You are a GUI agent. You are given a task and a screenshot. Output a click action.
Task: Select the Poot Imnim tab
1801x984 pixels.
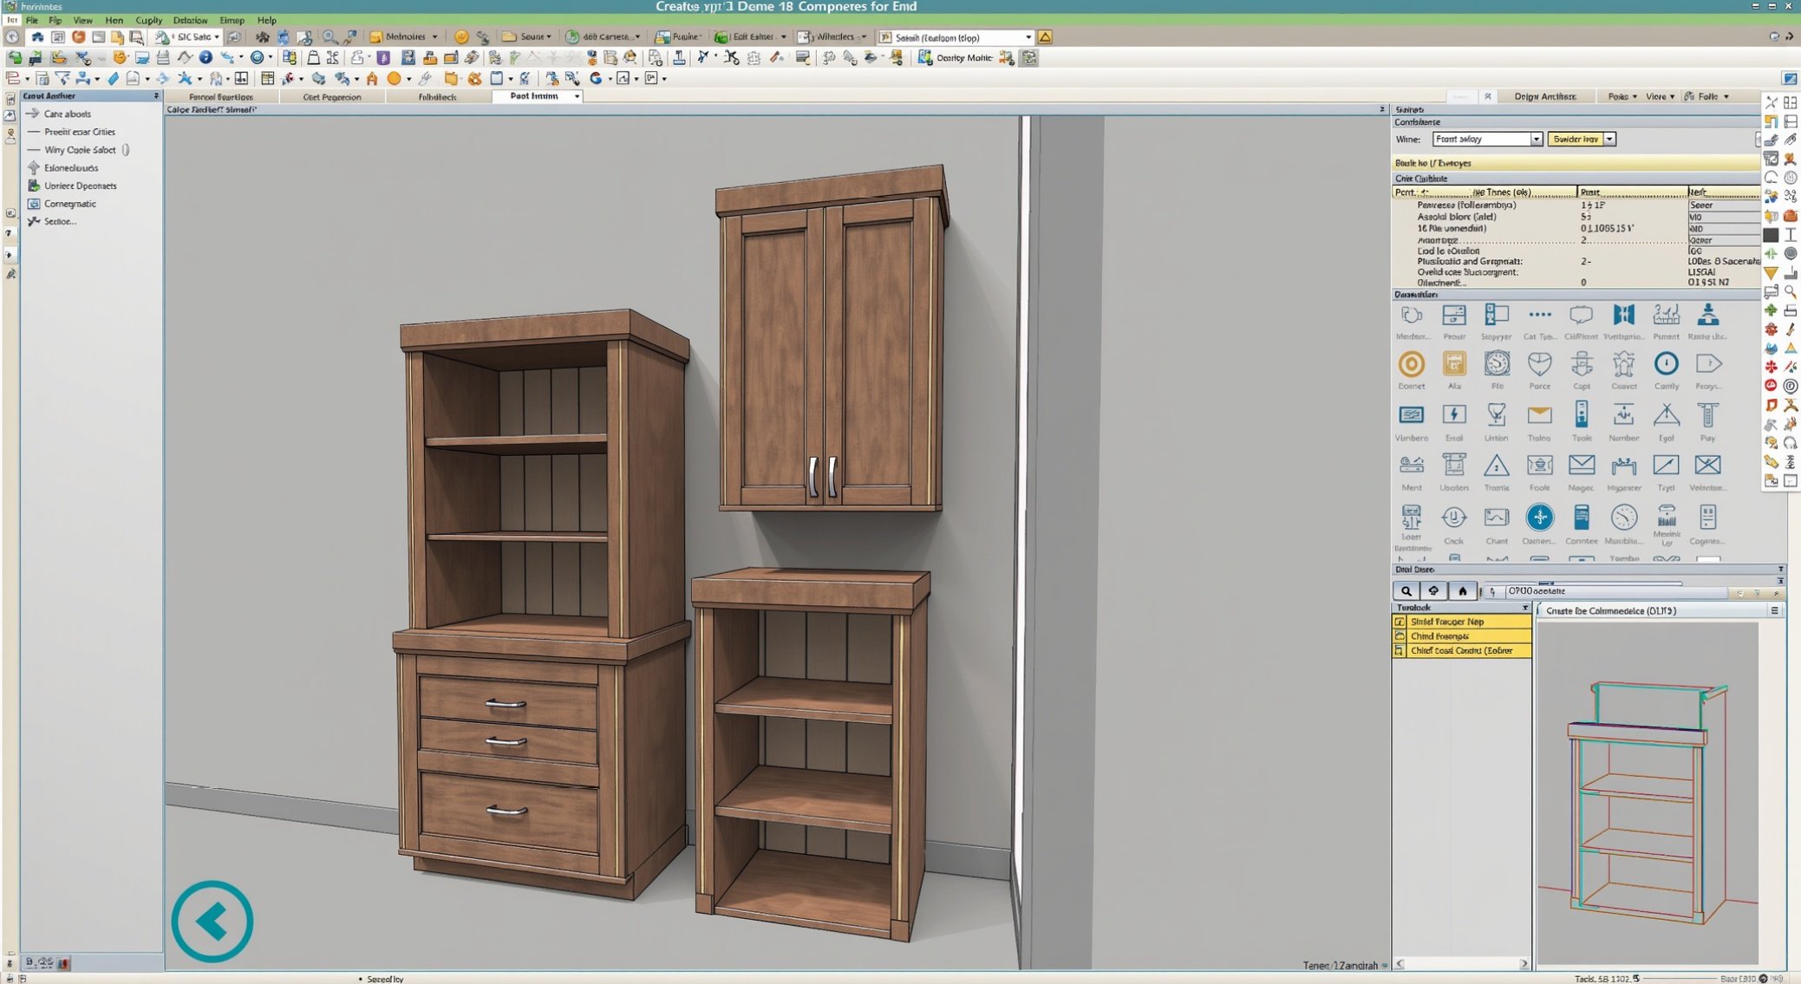(536, 96)
